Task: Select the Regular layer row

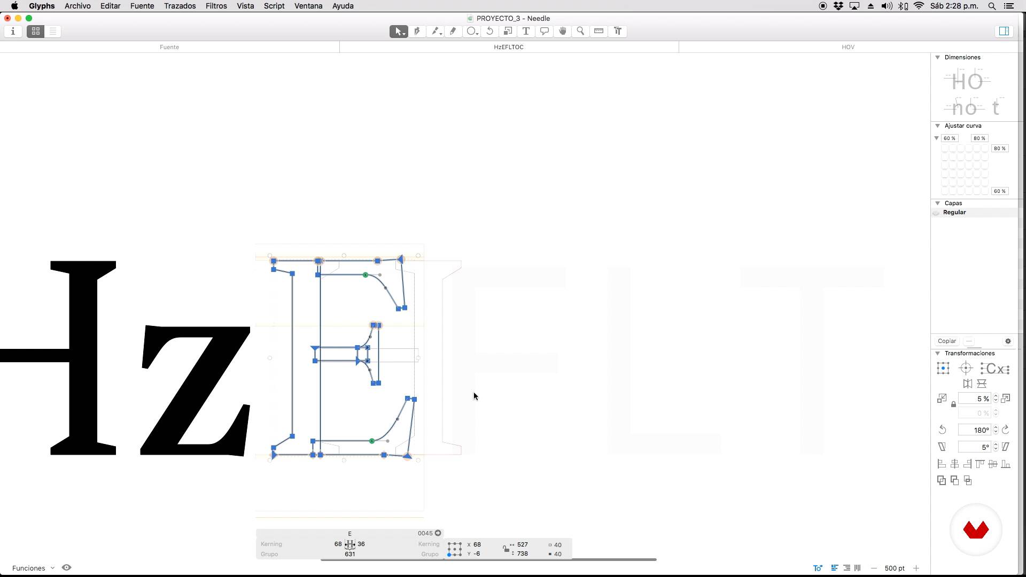Action: pos(974,213)
